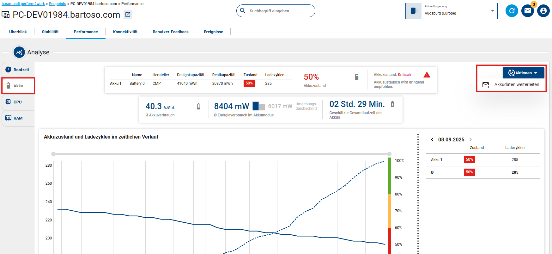Click the left handle of the chart range slider

53,154
